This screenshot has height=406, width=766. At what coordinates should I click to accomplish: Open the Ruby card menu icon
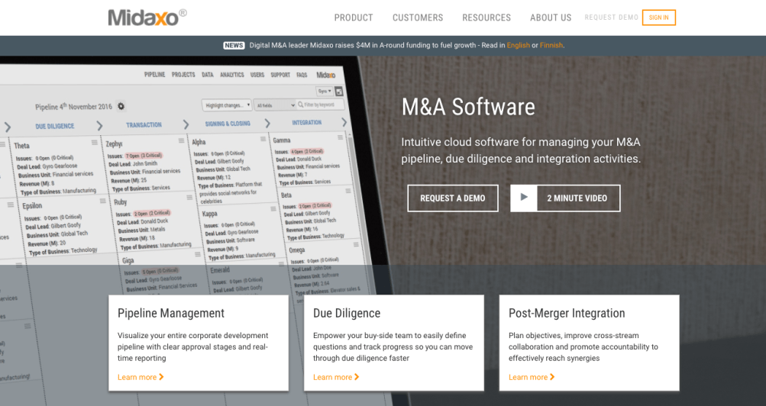189,198
